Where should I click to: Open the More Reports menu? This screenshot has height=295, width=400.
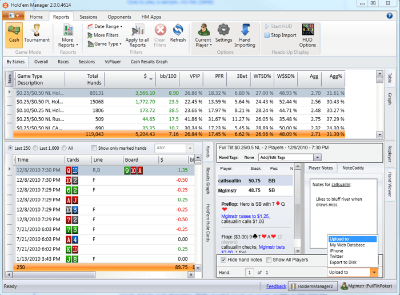tap(68, 35)
